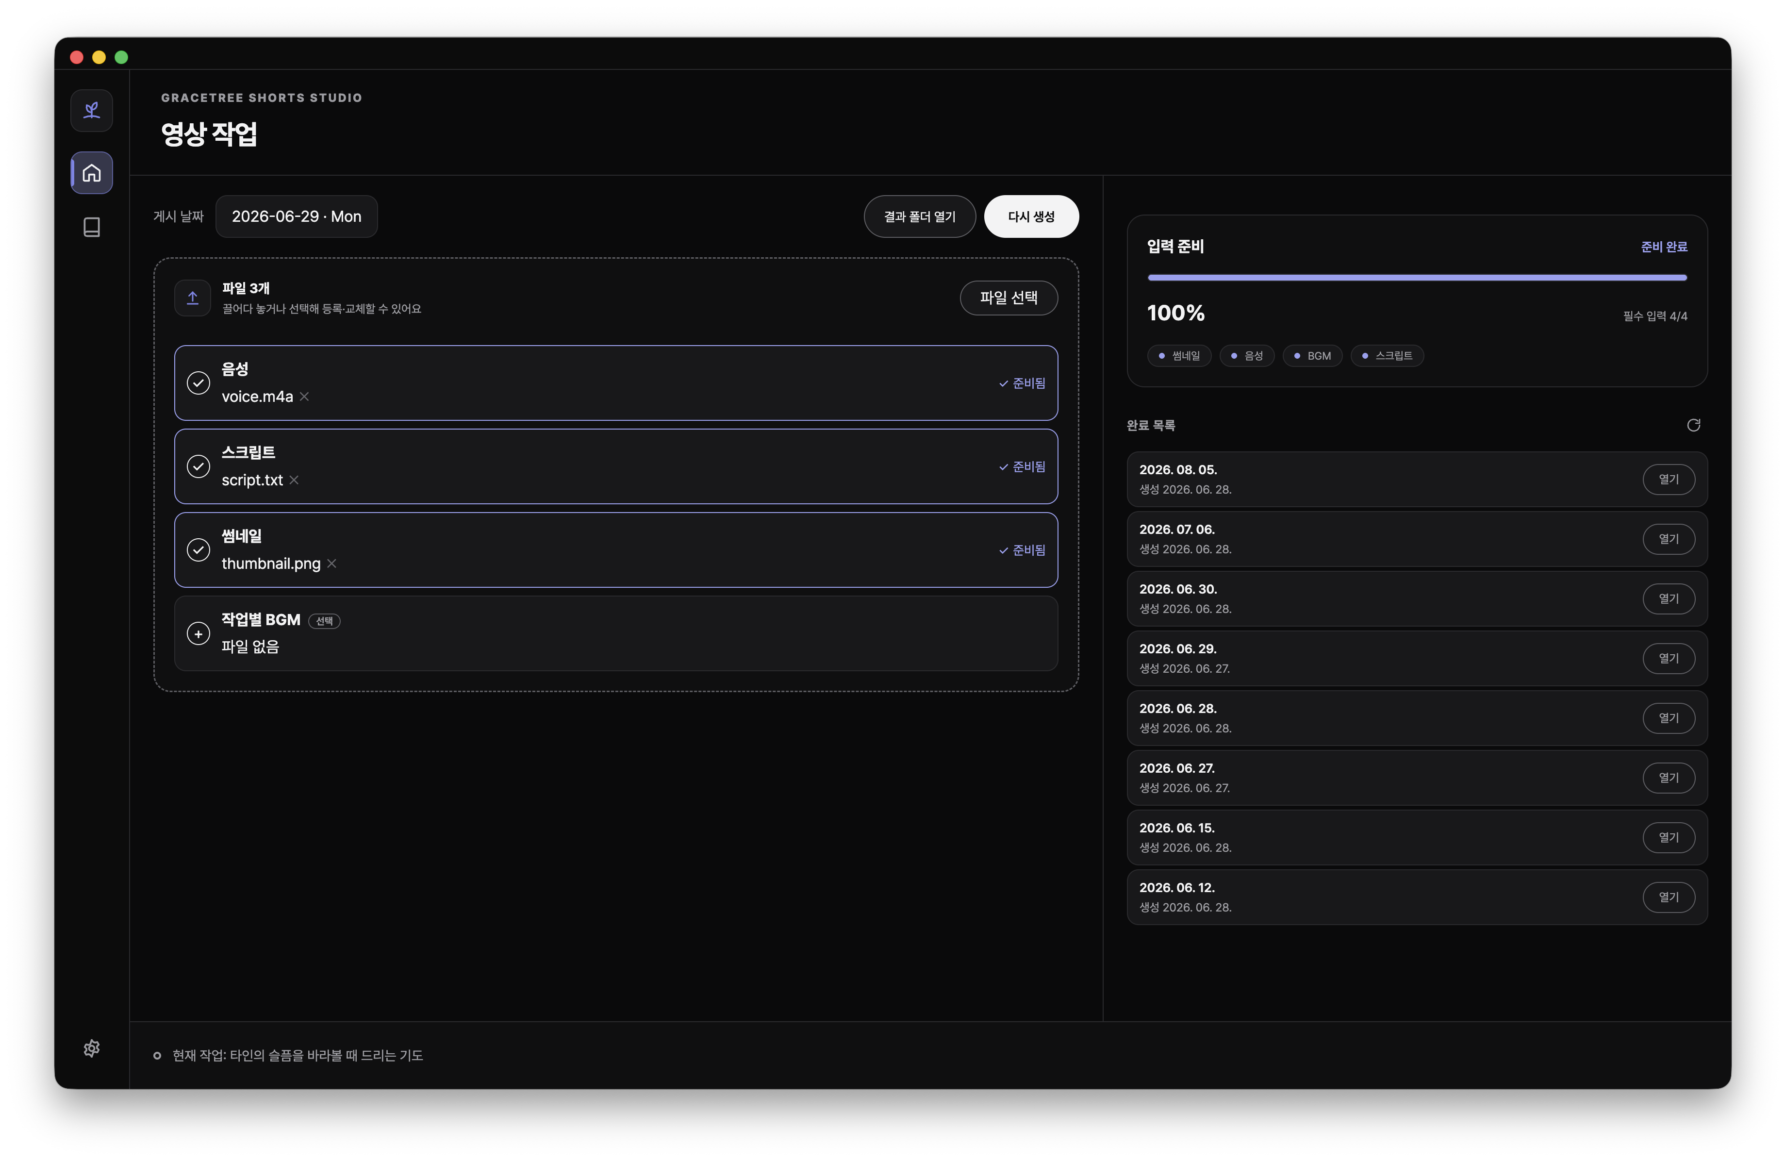Click the 파일 3개 heading
Image resolution: width=1786 pixels, height=1161 pixels.
(246, 288)
